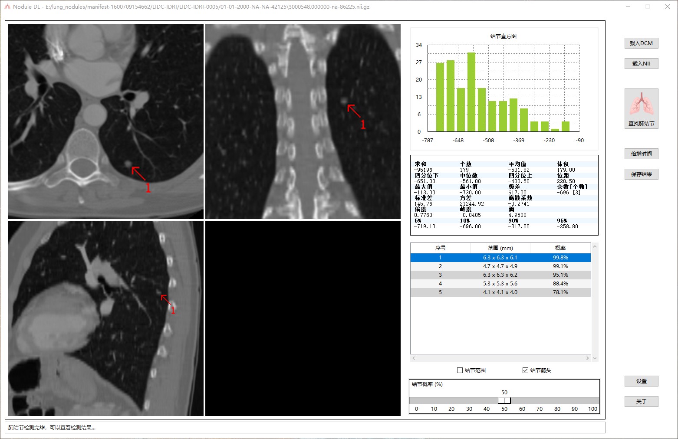This screenshot has width=678, height=439.
Task: Click the sagittal CT view
Action: tap(106, 318)
